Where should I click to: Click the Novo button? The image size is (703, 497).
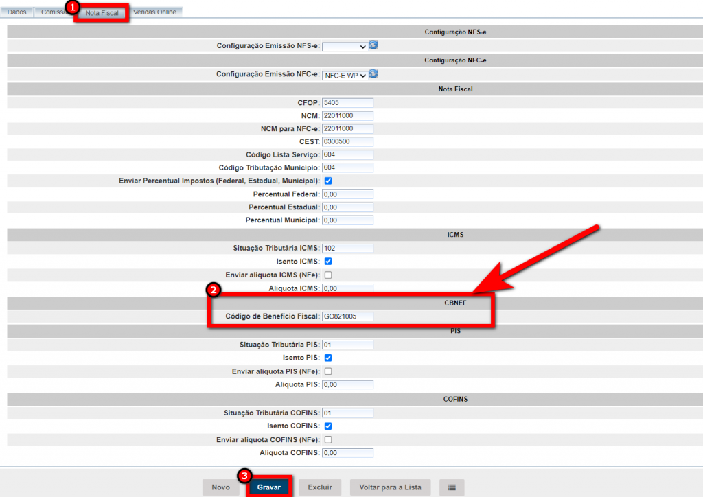pyautogui.click(x=220, y=487)
